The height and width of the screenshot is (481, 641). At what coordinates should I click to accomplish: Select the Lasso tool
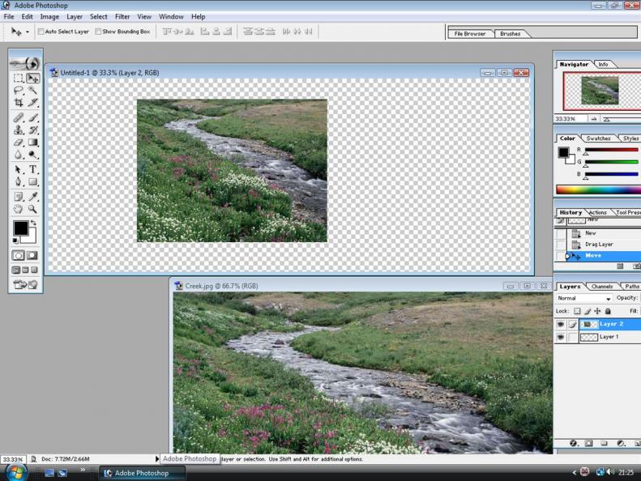point(19,90)
